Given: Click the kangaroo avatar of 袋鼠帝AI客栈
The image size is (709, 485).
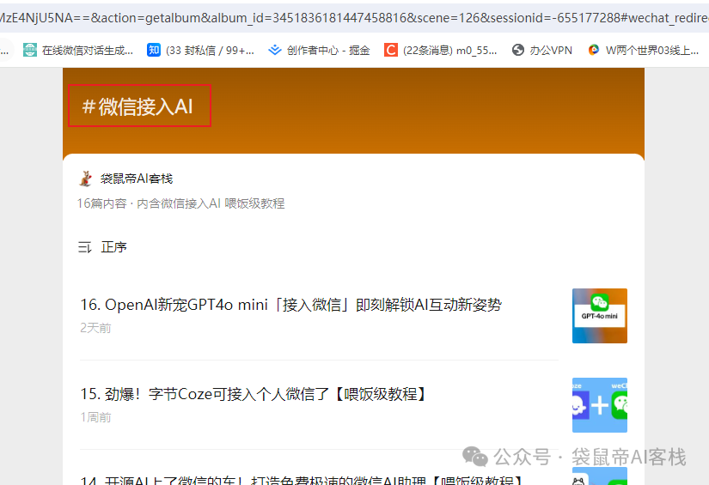Looking at the screenshot, I should pos(85,179).
